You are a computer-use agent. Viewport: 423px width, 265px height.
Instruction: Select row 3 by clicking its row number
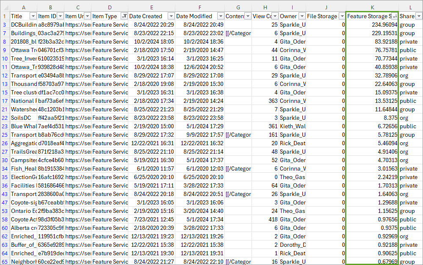tap(4, 25)
